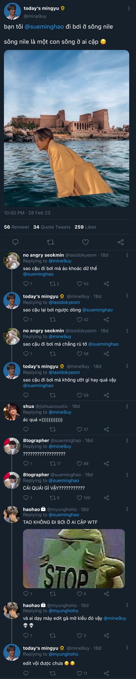136x679 pixels.
Task: Reply to the main tweet about sông nile
Action: [x=16, y=242]
